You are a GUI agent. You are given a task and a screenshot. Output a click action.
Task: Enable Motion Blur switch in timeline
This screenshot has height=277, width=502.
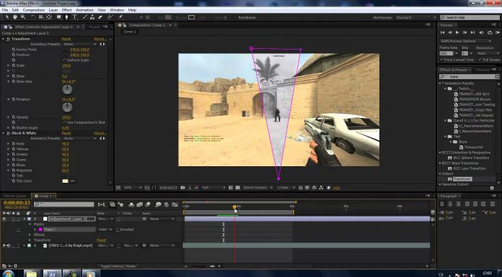pos(148,204)
